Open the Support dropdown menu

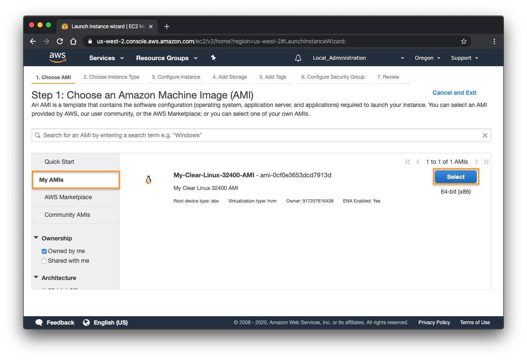tap(465, 58)
